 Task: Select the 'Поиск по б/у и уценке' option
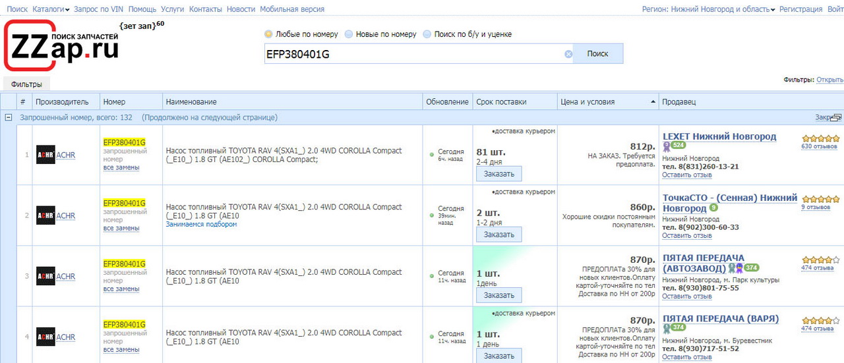(427, 34)
